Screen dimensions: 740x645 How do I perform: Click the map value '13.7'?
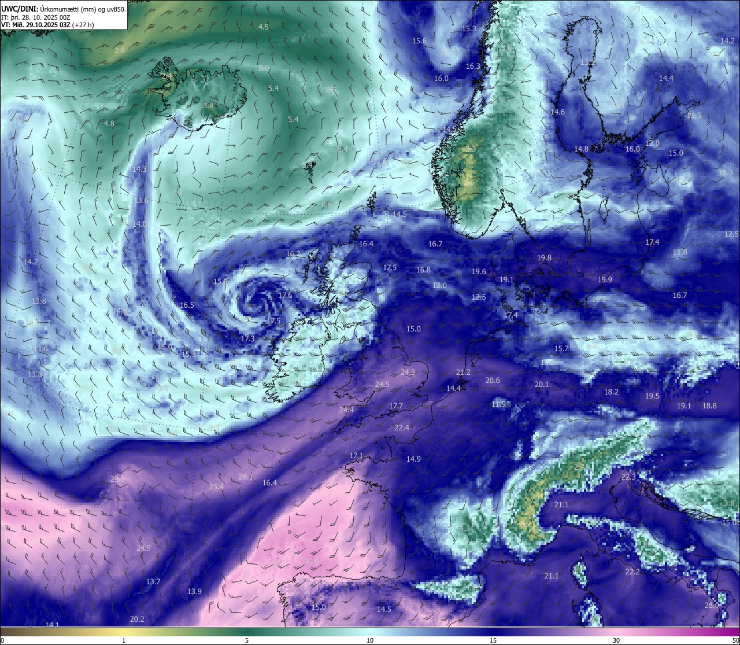coord(153,582)
